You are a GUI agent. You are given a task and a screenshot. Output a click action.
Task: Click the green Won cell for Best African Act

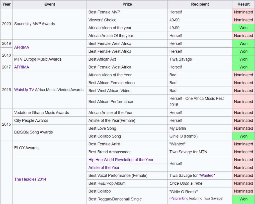pos(244,59)
